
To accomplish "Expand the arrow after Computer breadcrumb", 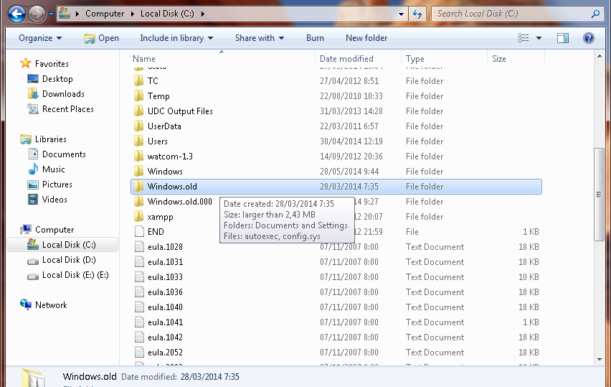I will tap(133, 14).
